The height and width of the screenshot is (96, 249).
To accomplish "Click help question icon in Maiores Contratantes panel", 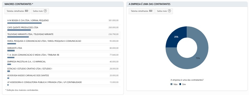I will click(45, 11).
